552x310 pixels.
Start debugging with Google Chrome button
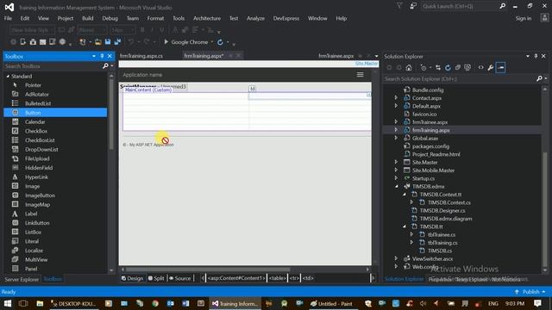(x=185, y=42)
